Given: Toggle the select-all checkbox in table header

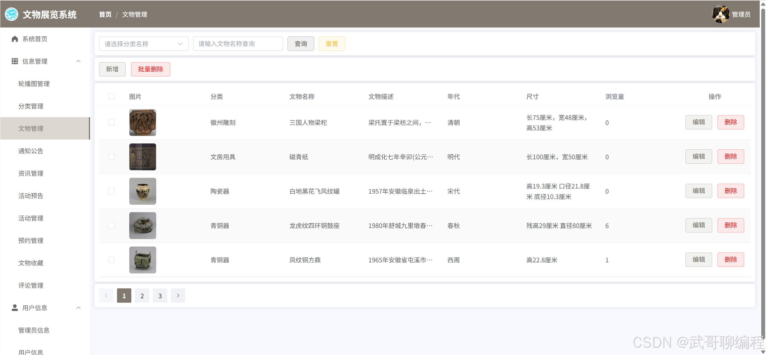Looking at the screenshot, I should (111, 97).
